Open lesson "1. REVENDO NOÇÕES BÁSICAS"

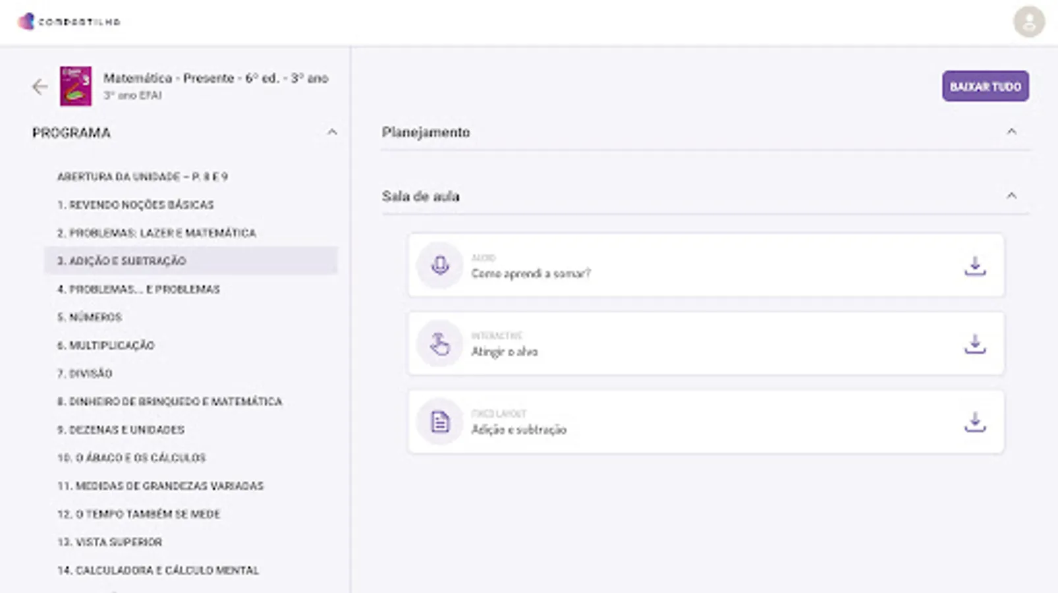click(x=135, y=204)
